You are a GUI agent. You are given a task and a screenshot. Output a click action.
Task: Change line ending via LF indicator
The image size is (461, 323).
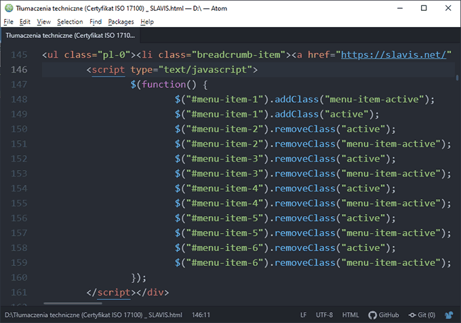tap(304, 315)
